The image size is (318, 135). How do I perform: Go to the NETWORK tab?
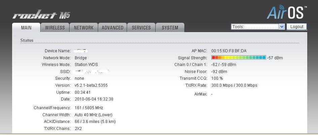(x=83, y=28)
